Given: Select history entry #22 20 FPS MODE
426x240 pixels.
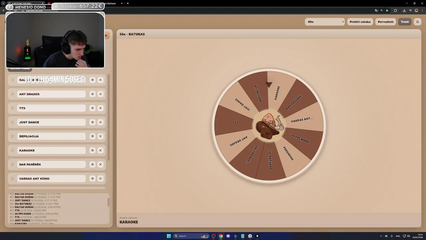Looking at the screenshot, I should click(x=34, y=214).
